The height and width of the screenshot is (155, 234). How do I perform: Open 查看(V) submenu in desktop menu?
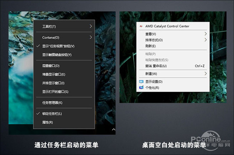pyautogui.click(x=173, y=34)
